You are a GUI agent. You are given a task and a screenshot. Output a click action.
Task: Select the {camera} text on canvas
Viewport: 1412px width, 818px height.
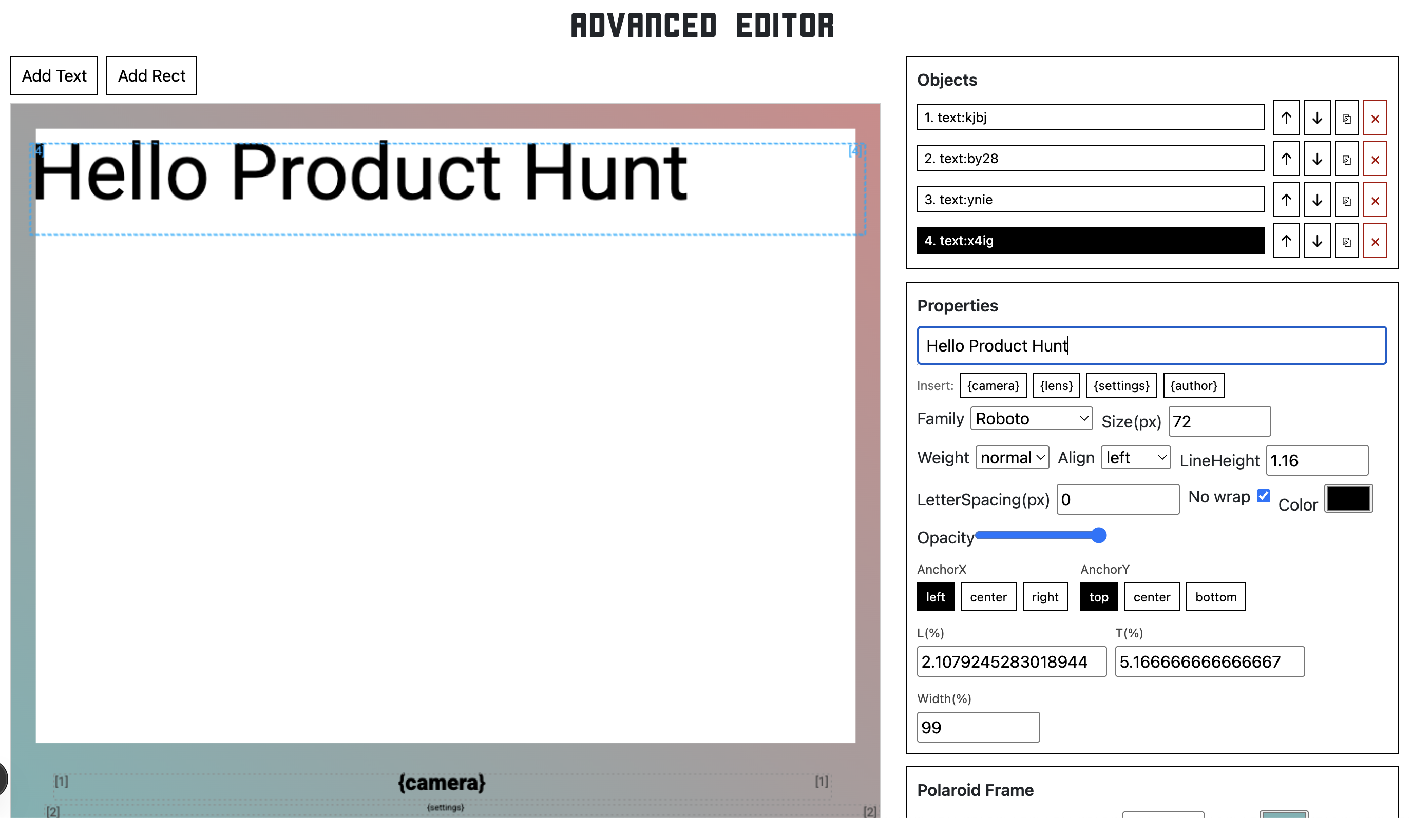tap(442, 783)
